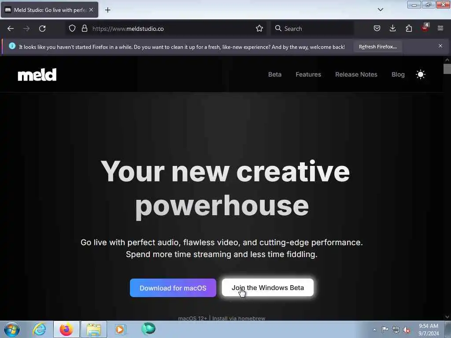451x338 pixels.
Task: Click the page vertical scrollbar thumb
Action: (x=447, y=69)
